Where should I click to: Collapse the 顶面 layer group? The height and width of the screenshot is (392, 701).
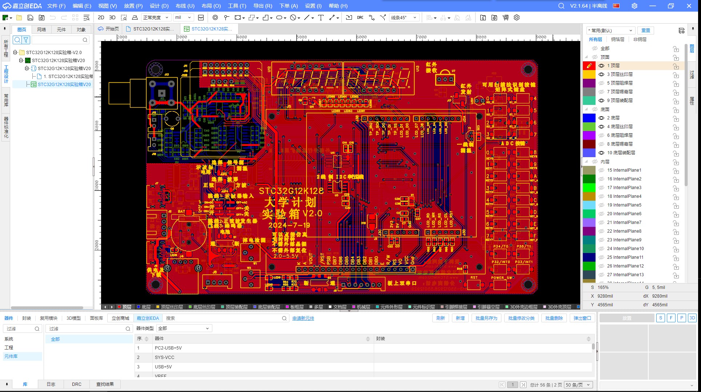coord(586,57)
